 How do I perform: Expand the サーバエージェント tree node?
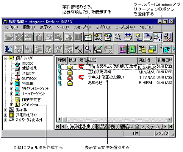click(x=11, y=94)
